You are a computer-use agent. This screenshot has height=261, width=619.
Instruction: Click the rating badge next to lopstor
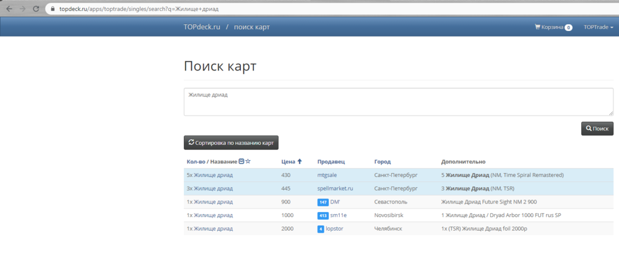[x=321, y=229]
